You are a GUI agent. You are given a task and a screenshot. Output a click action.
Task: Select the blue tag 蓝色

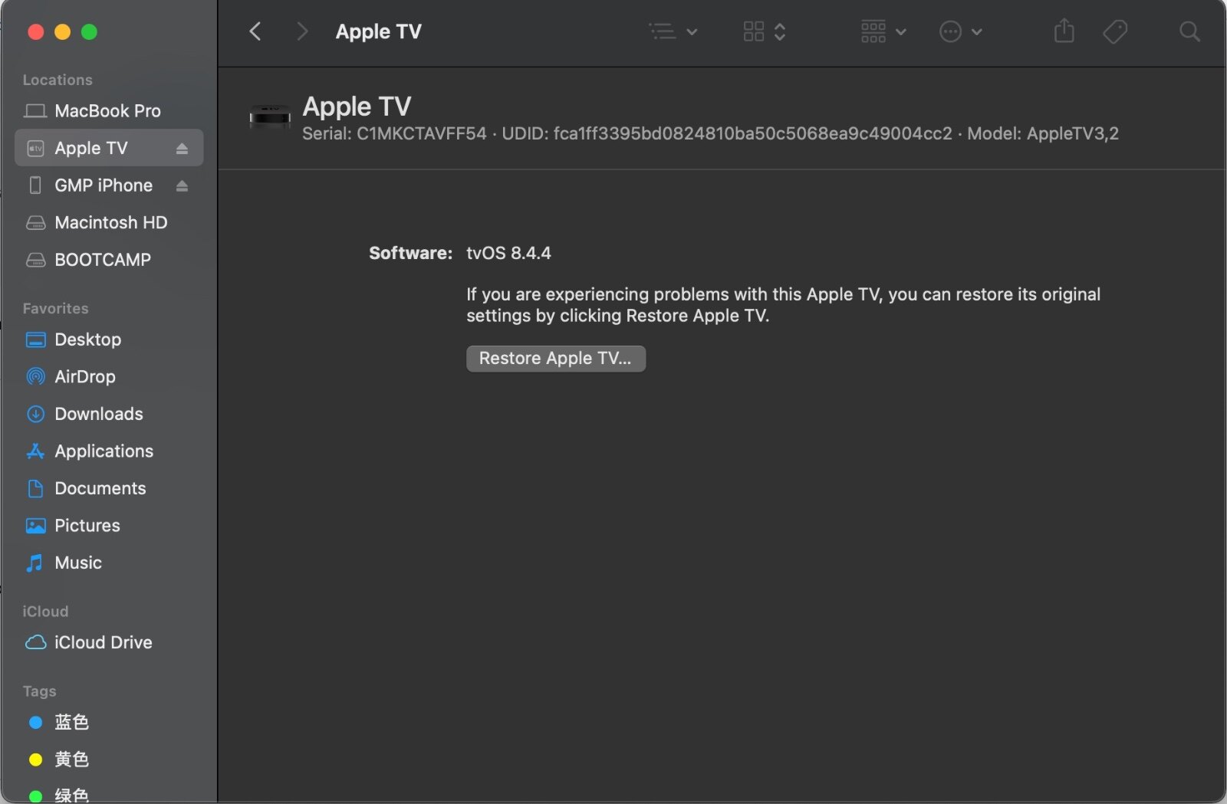coord(109,722)
